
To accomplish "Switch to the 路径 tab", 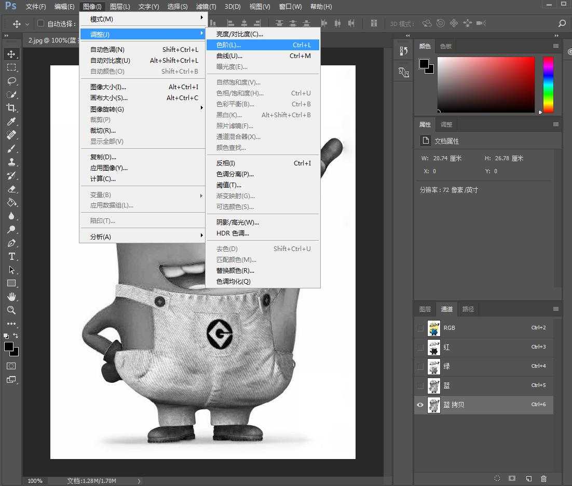I will [x=468, y=309].
